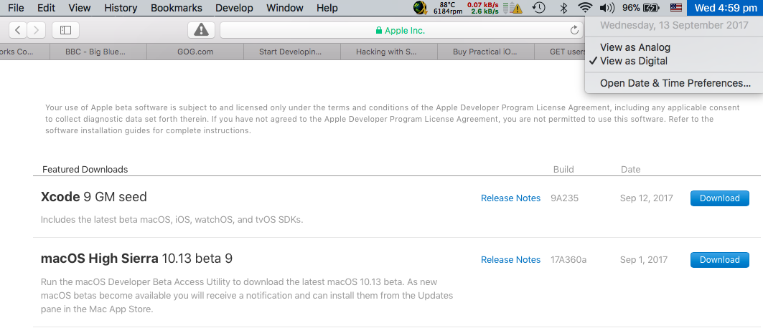
Task: Select View as Digital
Action: click(x=674, y=61)
